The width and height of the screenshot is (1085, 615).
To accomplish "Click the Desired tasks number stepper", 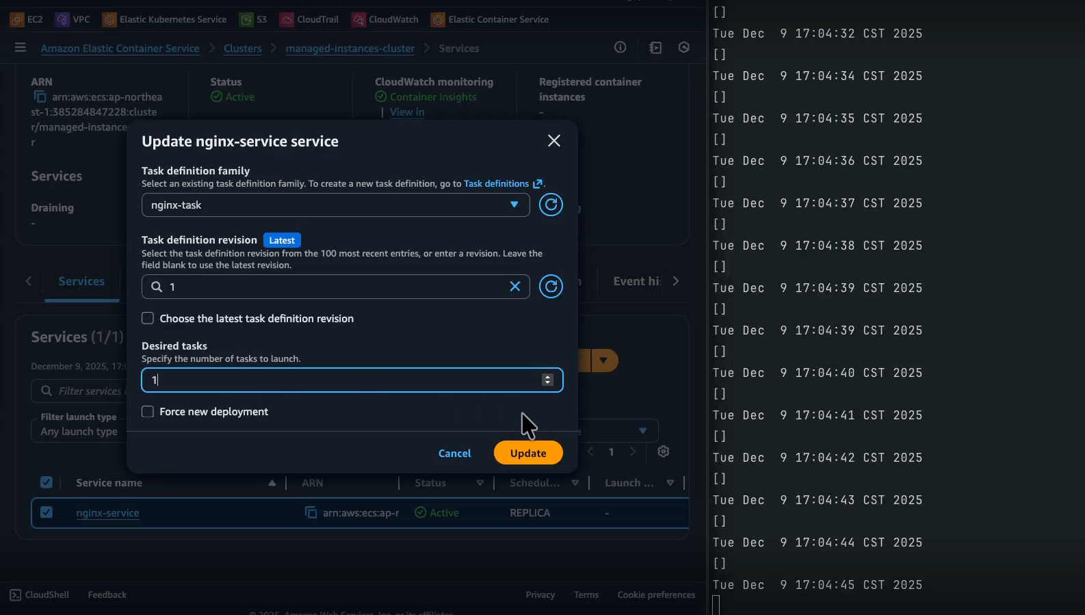I will point(547,380).
